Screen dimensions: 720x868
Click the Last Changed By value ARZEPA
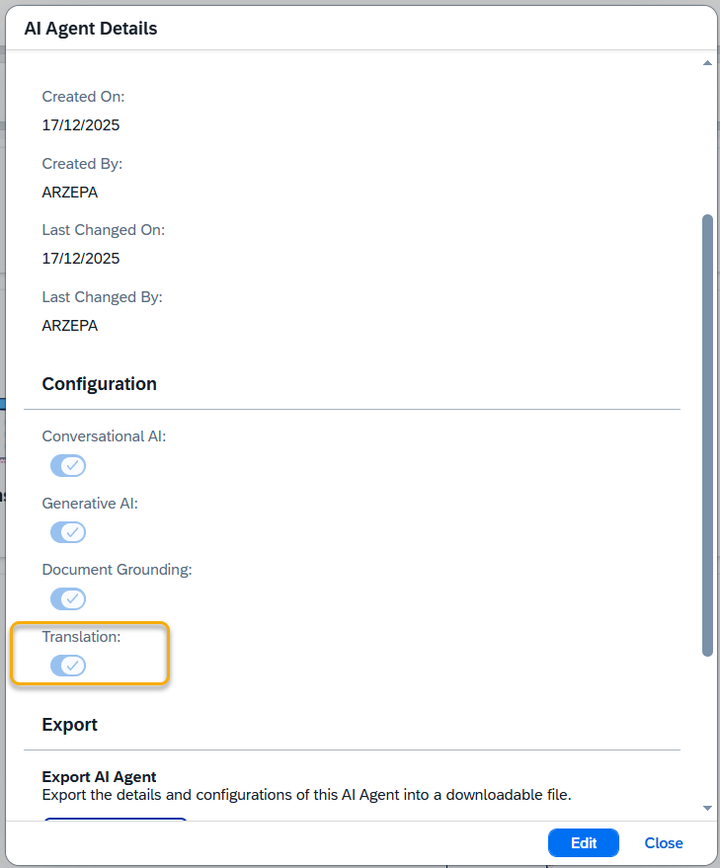70,325
